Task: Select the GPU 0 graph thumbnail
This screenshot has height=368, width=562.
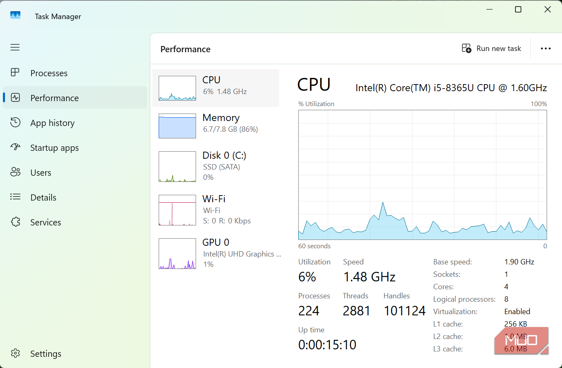Action: pyautogui.click(x=177, y=254)
